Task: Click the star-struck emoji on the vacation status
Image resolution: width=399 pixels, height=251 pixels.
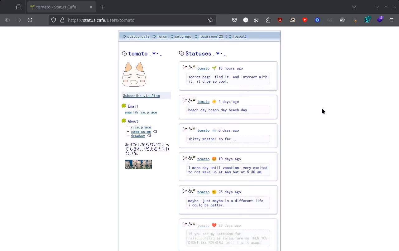Action: tap(214, 159)
